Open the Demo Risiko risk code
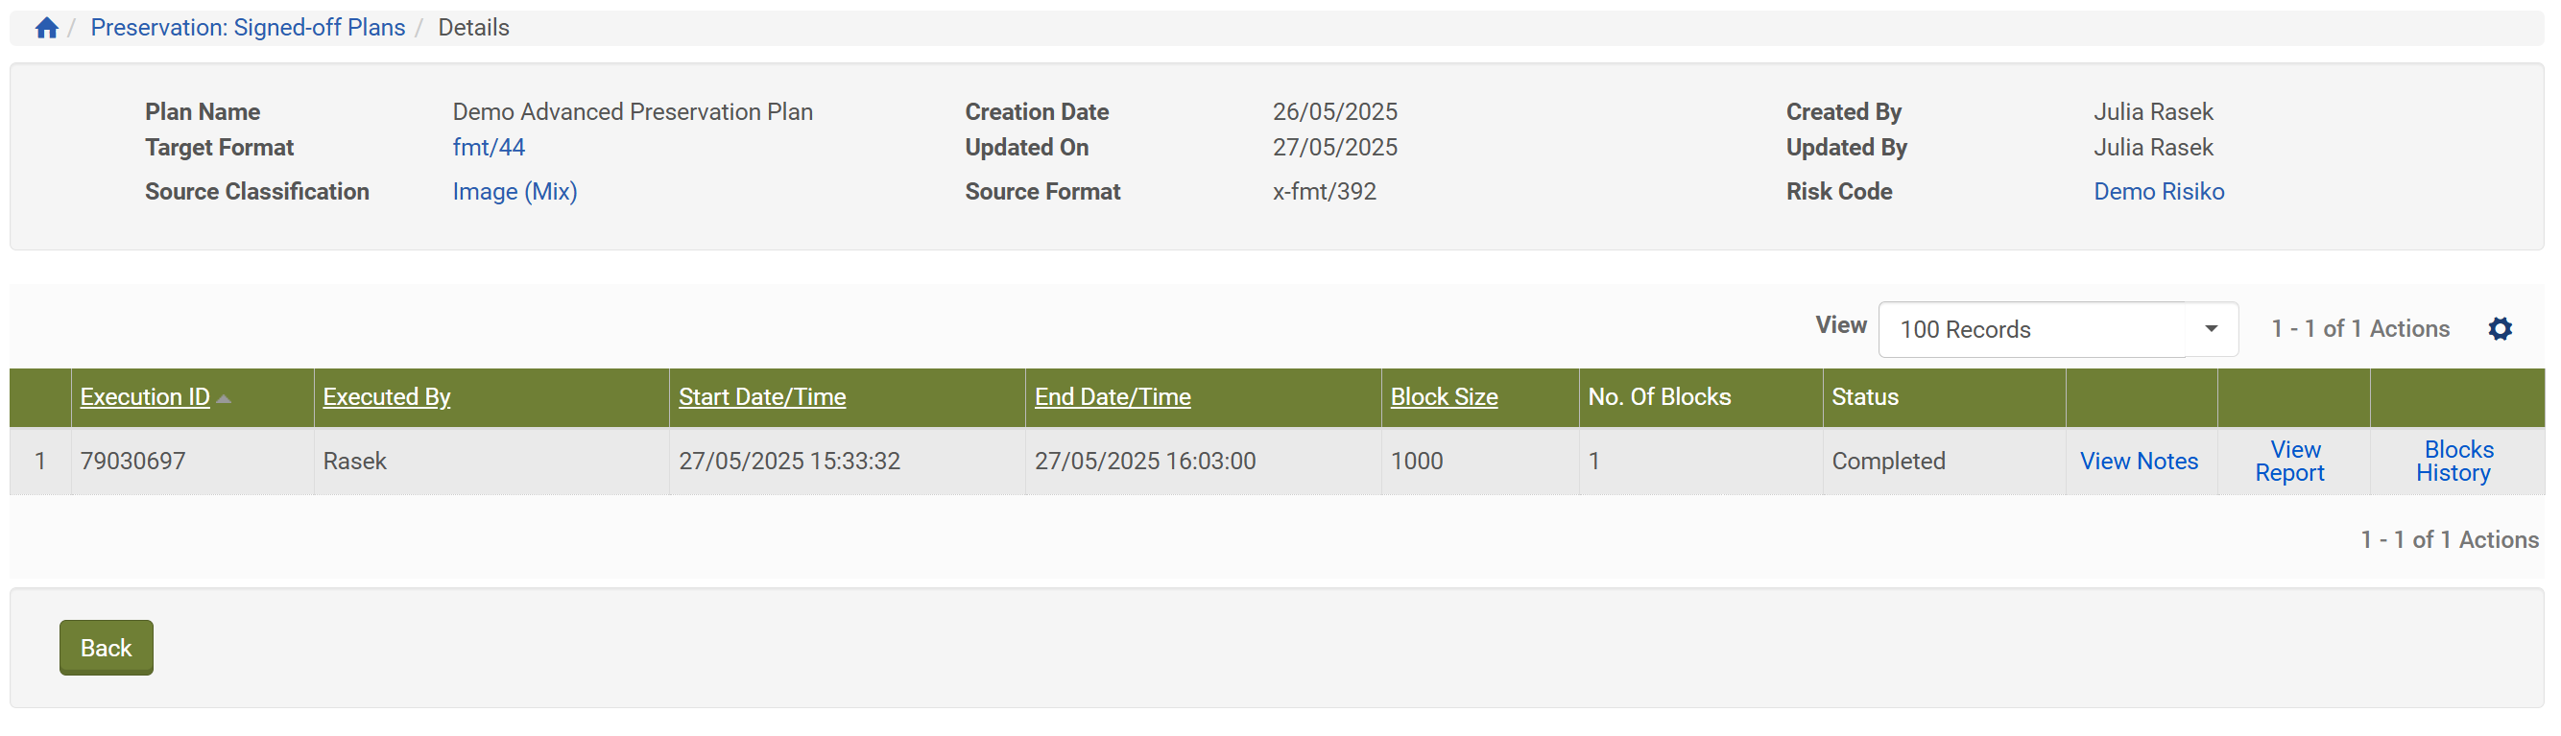 pyautogui.click(x=2159, y=191)
